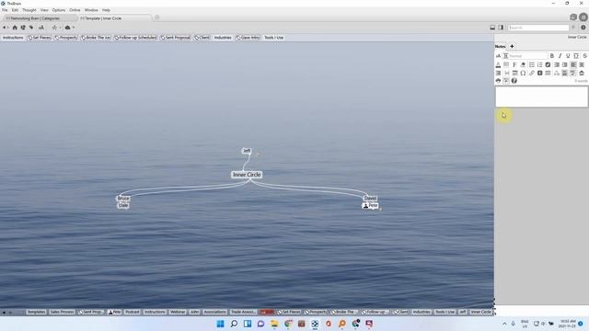Click into the notes text area

[541, 97]
